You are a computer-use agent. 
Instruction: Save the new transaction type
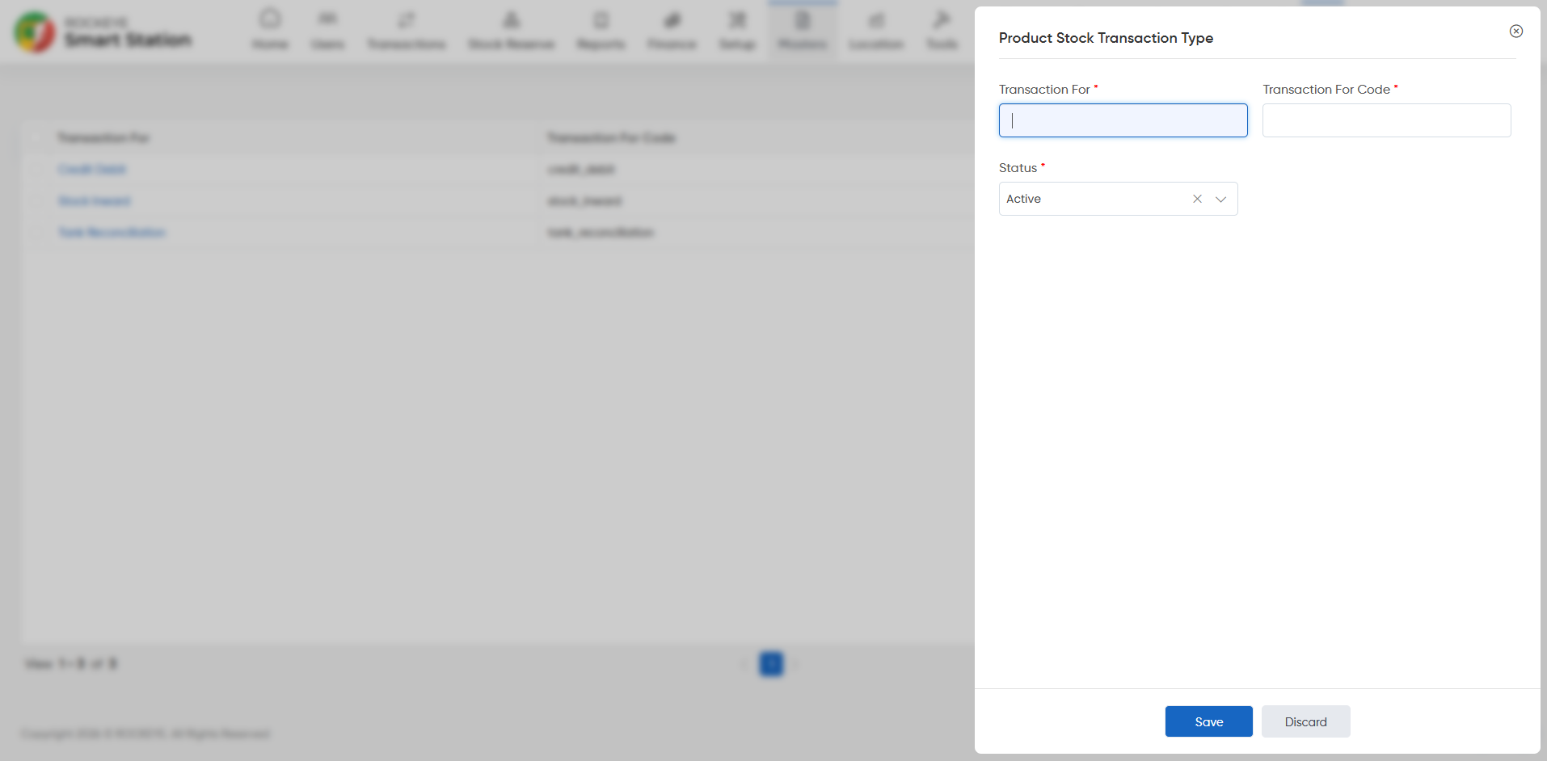pyautogui.click(x=1208, y=721)
